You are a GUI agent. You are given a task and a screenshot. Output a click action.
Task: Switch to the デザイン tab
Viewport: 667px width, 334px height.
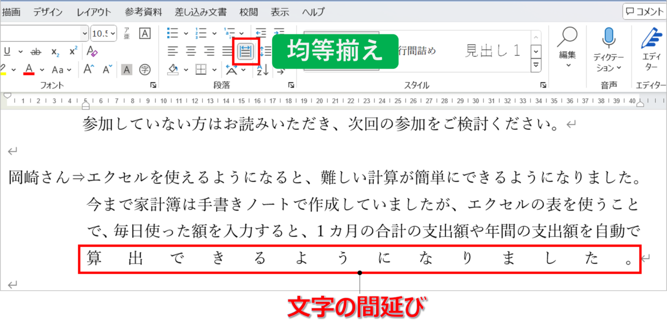tap(48, 12)
